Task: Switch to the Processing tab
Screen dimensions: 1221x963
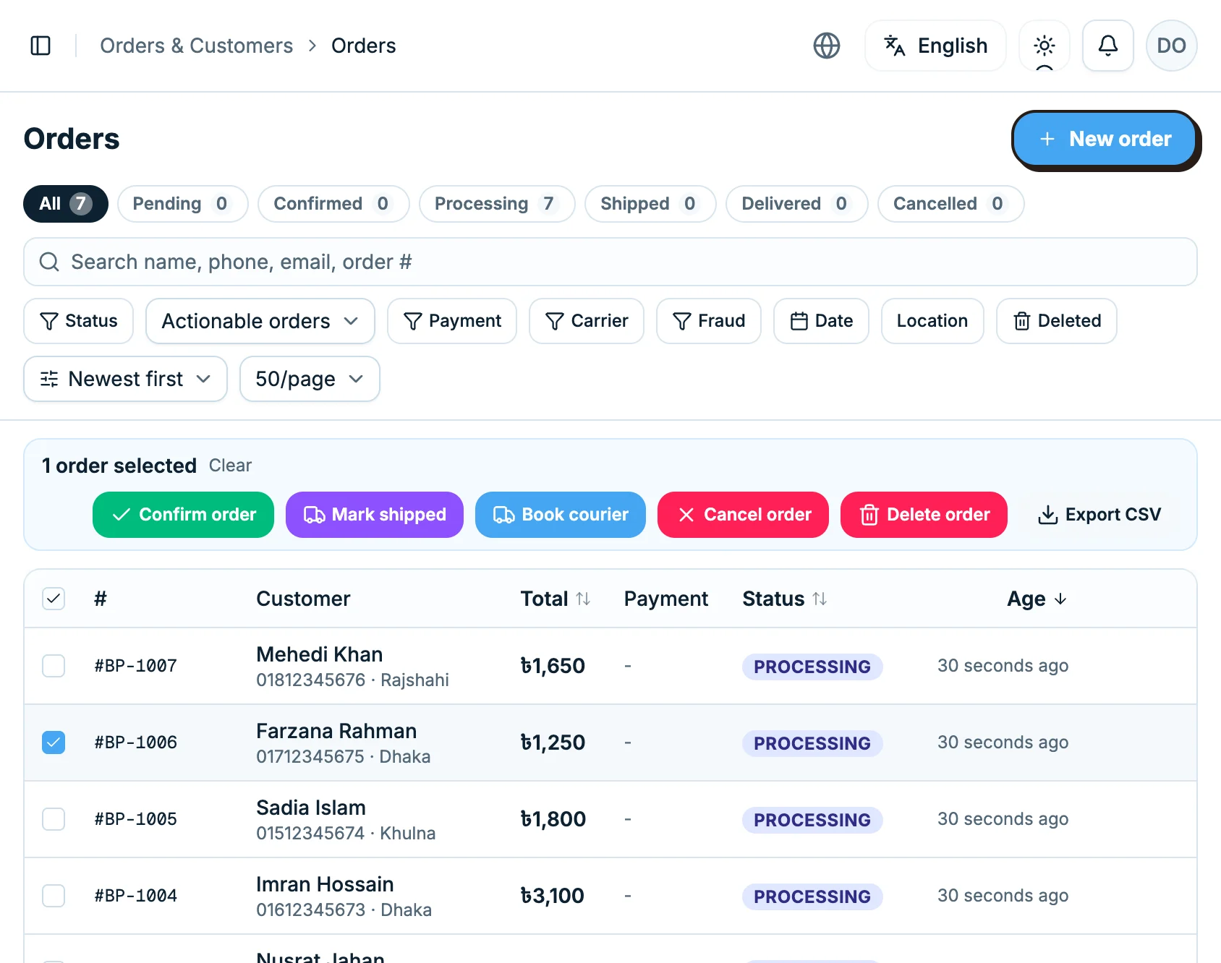Action: coord(497,204)
